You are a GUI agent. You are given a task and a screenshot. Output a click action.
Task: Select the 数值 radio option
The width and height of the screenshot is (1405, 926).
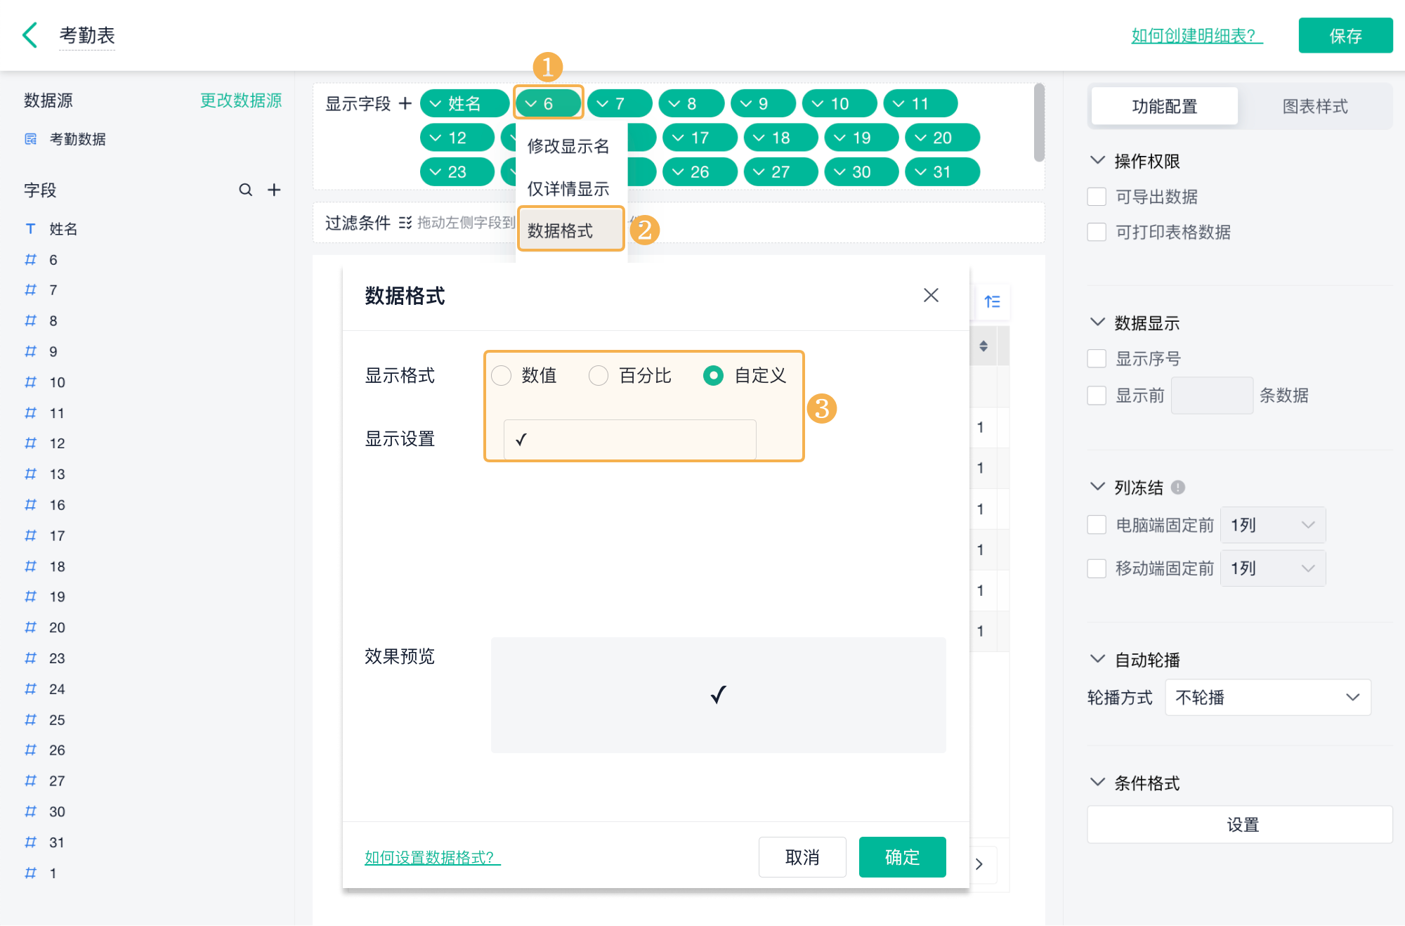pyautogui.click(x=501, y=375)
